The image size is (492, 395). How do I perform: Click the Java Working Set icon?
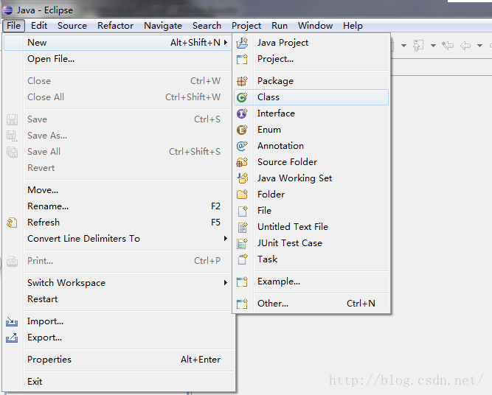point(242,178)
